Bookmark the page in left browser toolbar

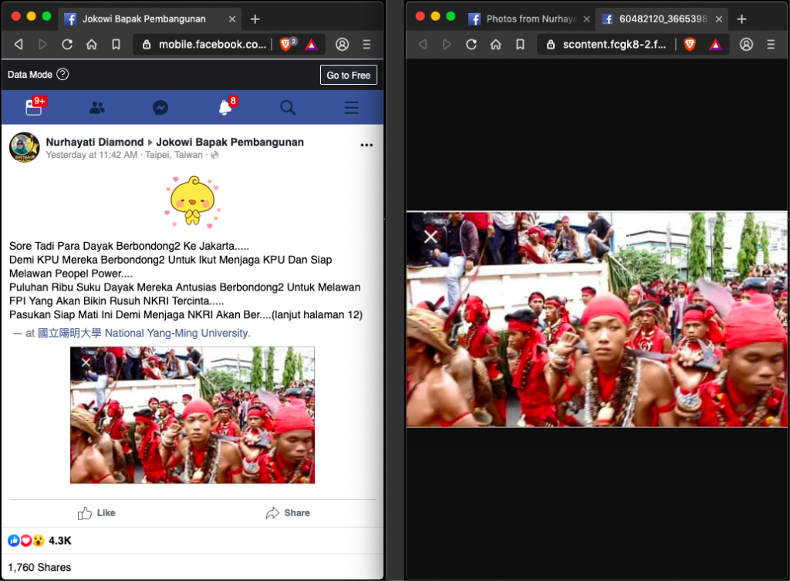116,45
